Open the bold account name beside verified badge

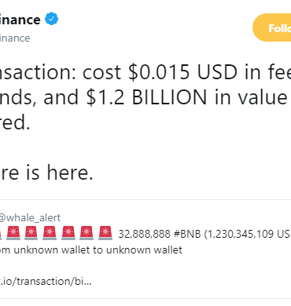20,20
